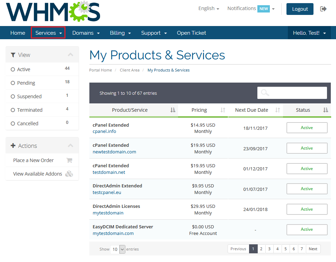Sort by Product/Service column sort icon
The image size is (336, 262).
tap(173, 110)
